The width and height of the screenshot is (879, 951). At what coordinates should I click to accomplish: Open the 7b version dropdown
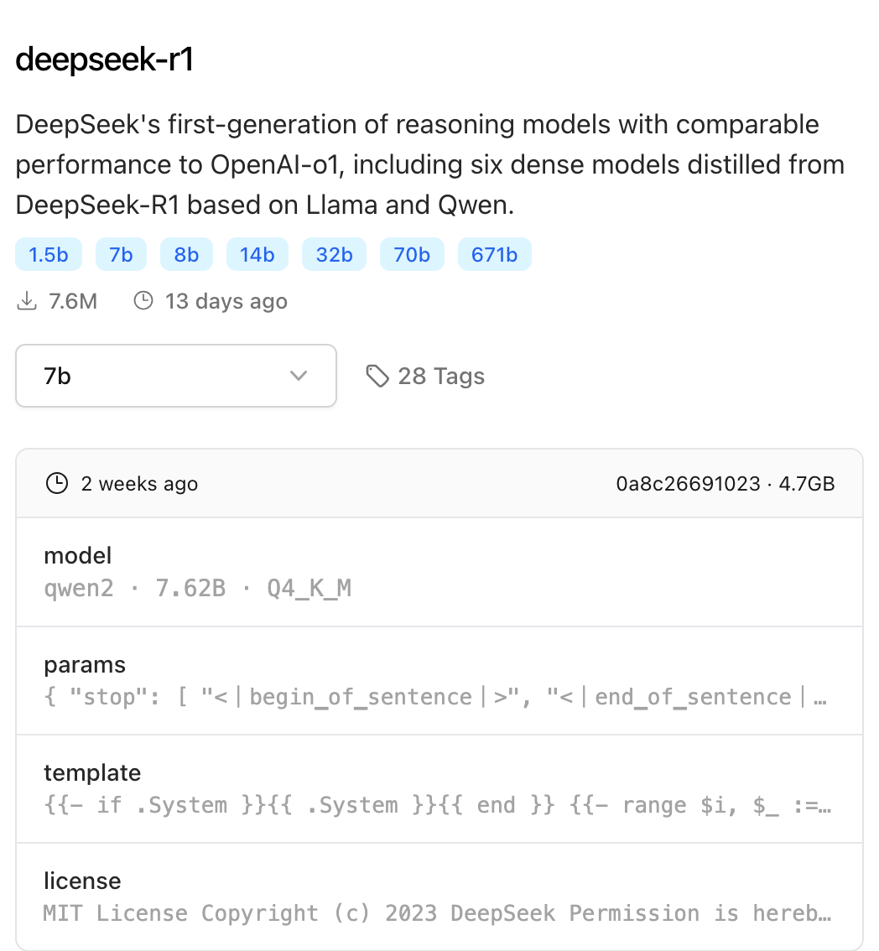pos(176,376)
